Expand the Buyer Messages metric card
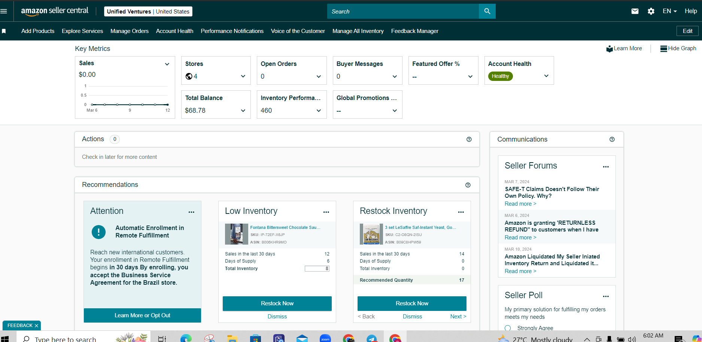Image resolution: width=702 pixels, height=342 pixels. [x=395, y=76]
